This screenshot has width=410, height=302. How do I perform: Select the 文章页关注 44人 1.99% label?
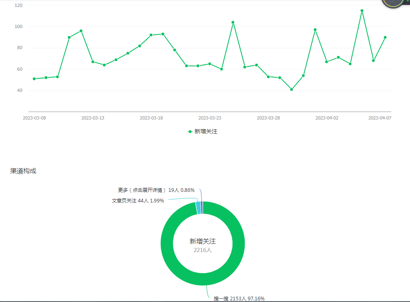(x=138, y=201)
